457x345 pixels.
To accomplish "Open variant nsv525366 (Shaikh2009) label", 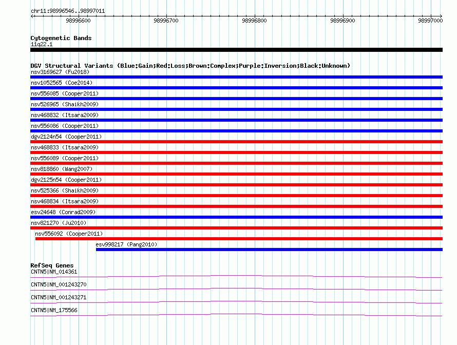I will click(x=65, y=190).
